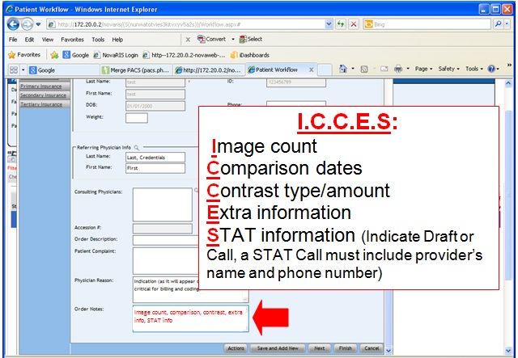
Task: Open the NovaRIS Login favorite
Action: coord(116,55)
